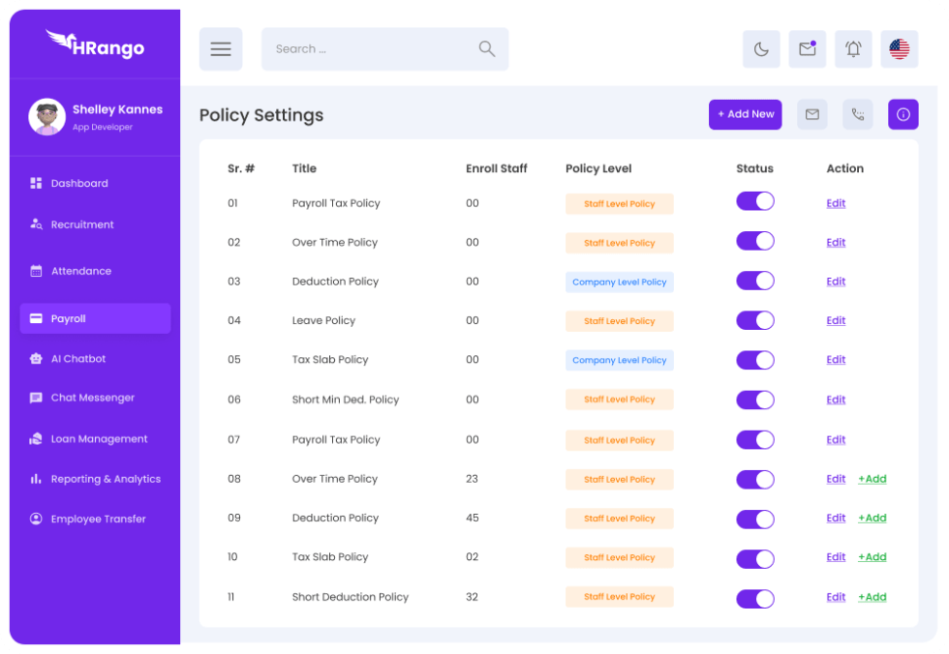Image resolution: width=949 pixels, height=654 pixels.
Task: Click the phone icon beside Add New
Action: [x=857, y=114]
